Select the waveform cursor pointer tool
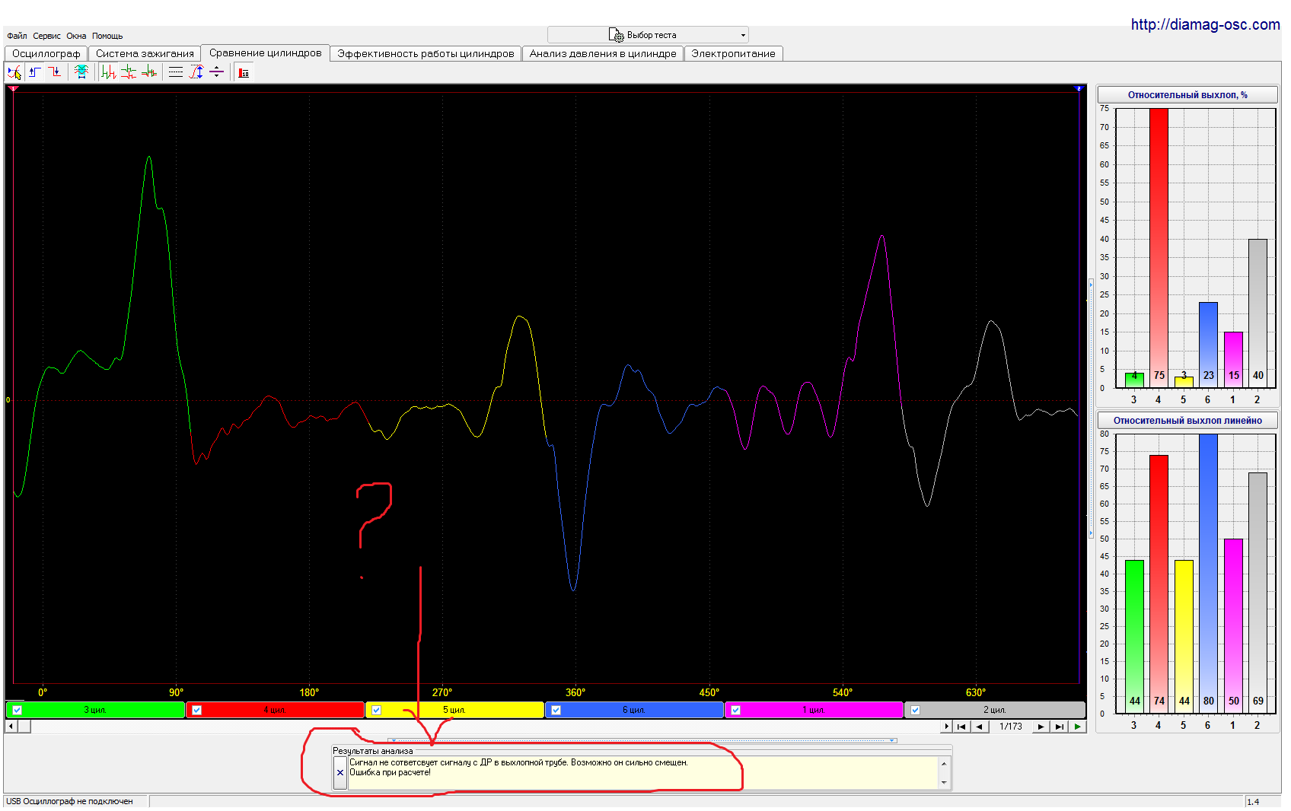Viewport: 1291px width, 811px height. pos(14,72)
